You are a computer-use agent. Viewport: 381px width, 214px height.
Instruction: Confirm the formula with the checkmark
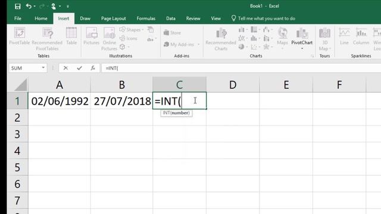[79, 68]
